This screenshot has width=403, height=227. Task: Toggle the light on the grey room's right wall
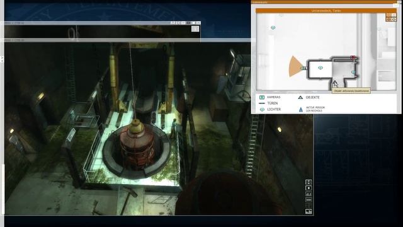pyautogui.click(x=354, y=73)
